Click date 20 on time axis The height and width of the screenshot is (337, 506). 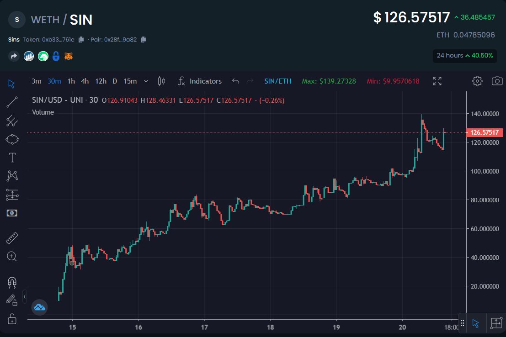click(402, 327)
